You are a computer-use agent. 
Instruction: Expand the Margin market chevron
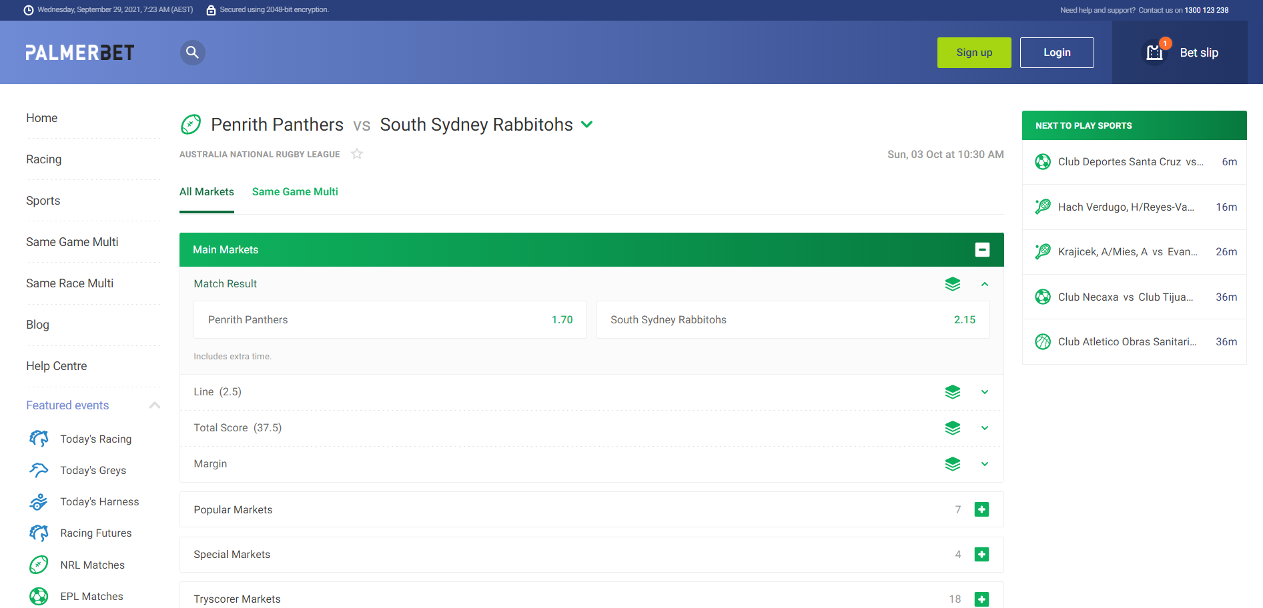(x=985, y=464)
